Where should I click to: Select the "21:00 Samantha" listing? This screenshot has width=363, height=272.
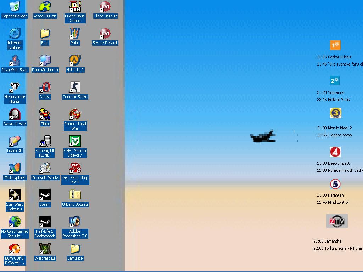point(327,241)
